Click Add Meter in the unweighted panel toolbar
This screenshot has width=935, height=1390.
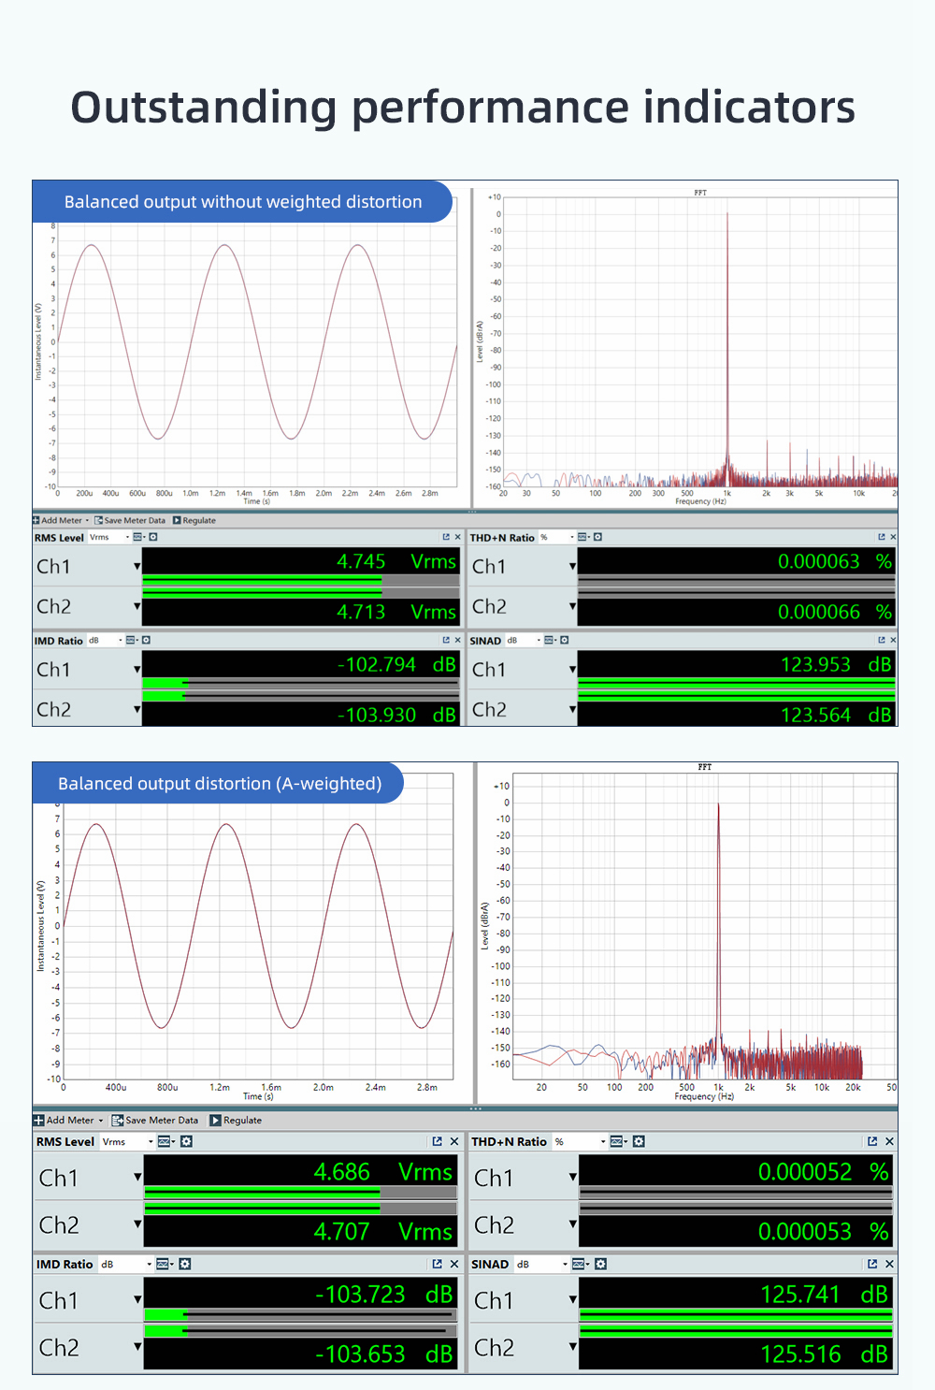click(61, 520)
